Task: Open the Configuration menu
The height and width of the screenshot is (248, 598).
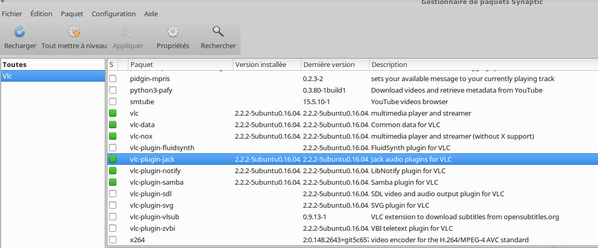Action: point(114,14)
